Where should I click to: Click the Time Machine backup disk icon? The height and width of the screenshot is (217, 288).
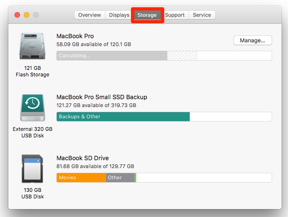click(32, 108)
